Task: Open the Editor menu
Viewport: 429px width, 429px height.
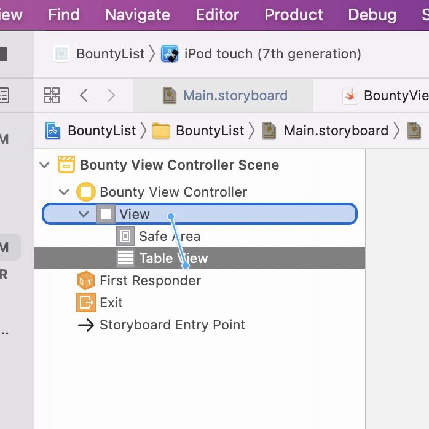Action: coord(218,15)
